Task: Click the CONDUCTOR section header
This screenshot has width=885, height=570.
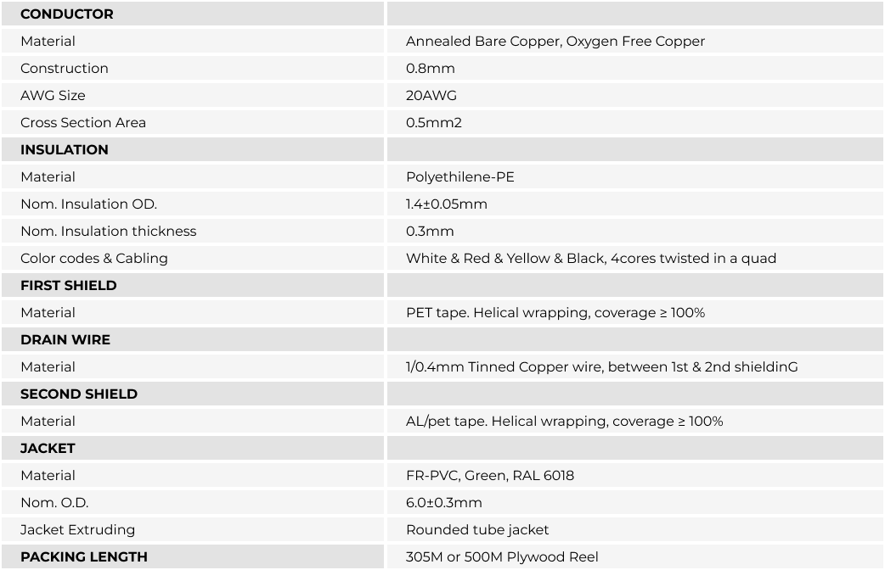Action: 66,14
